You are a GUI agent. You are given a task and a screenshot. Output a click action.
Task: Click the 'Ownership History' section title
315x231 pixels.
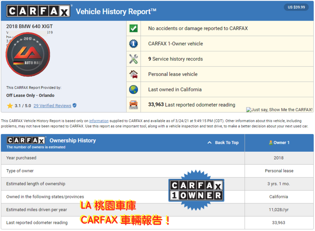[x=73, y=140]
